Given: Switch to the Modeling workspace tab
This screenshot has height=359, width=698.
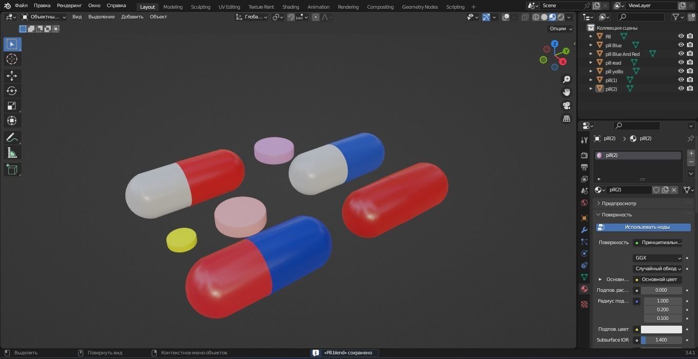Looking at the screenshot, I should point(173,7).
